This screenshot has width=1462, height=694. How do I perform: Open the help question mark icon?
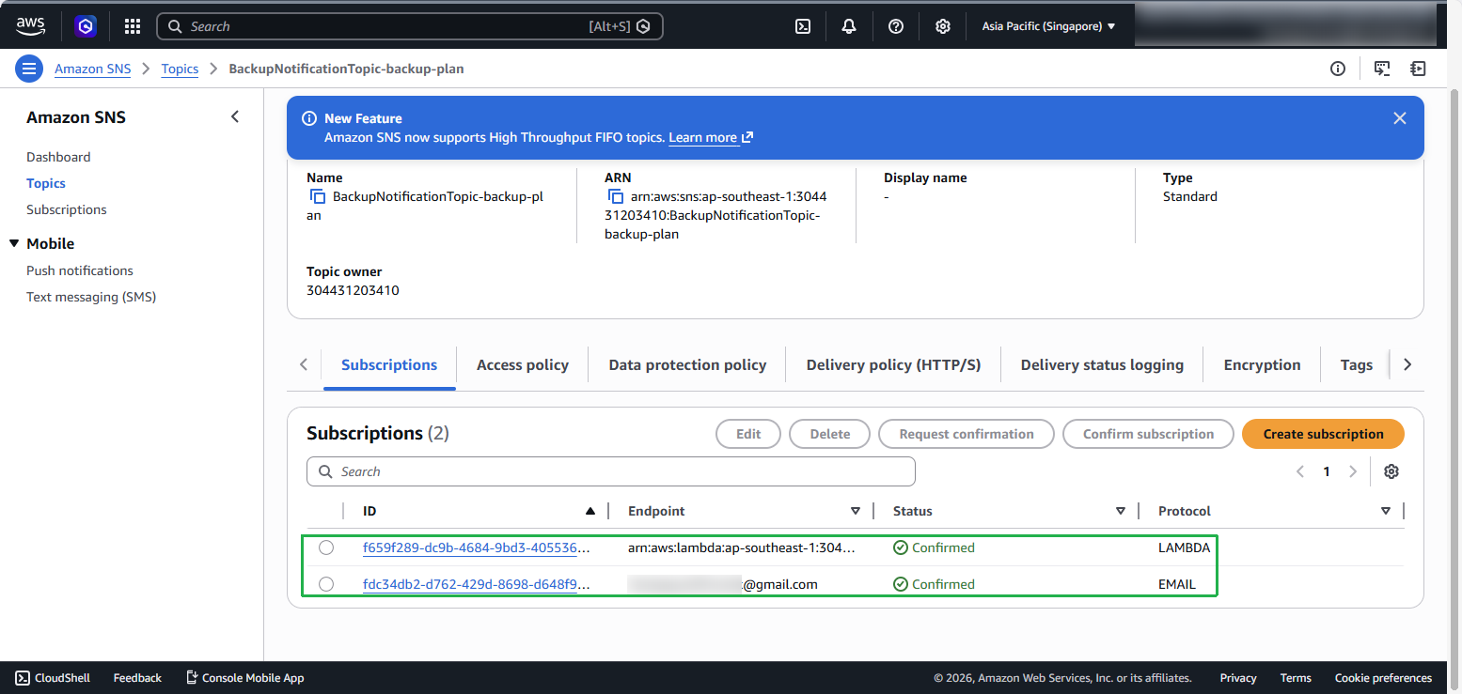point(896,26)
